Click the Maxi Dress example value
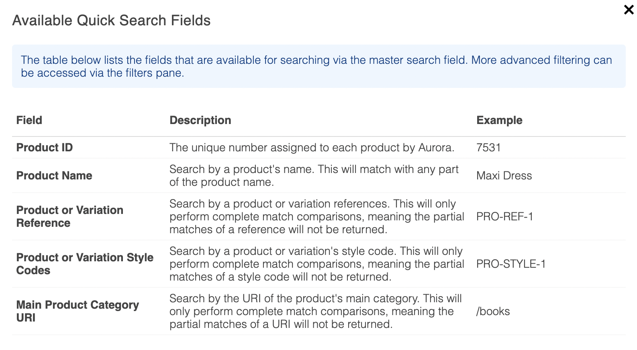Viewport: 637px width, 350px height. click(504, 176)
